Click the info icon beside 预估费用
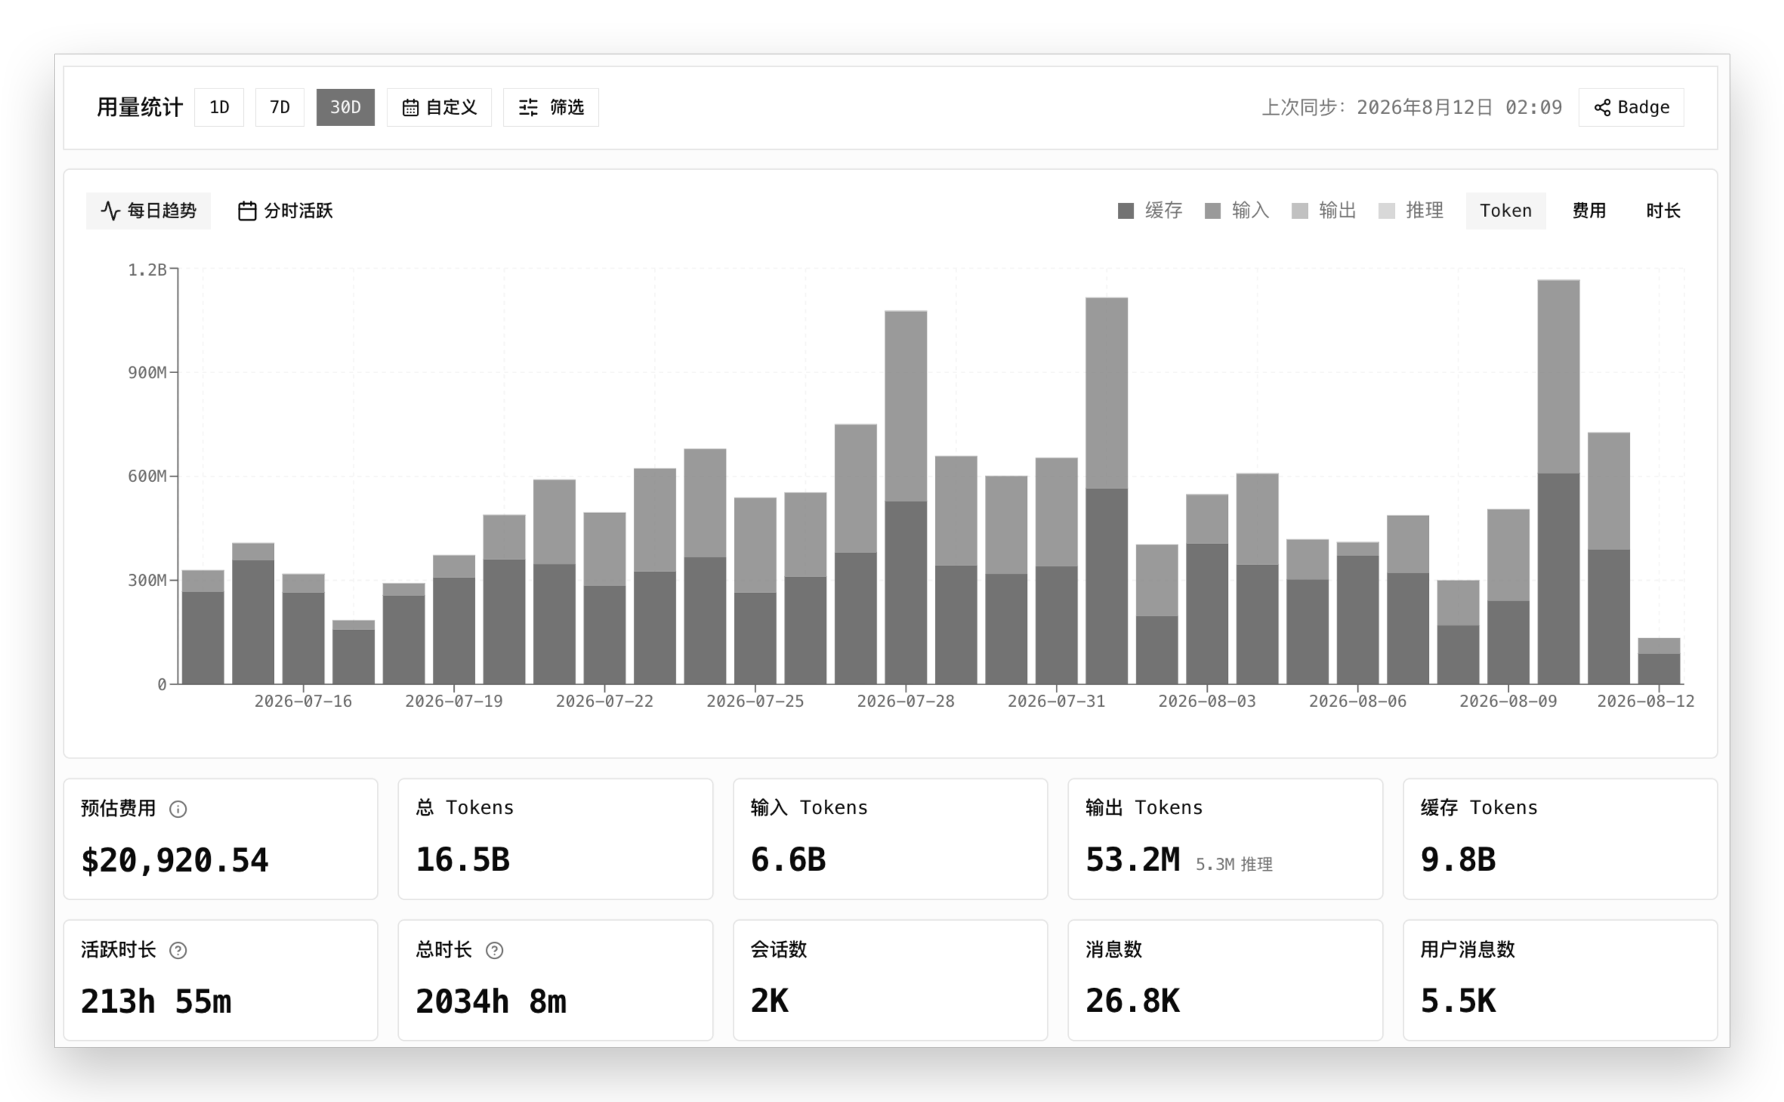Screen dimensions: 1784x1102 click(x=177, y=809)
